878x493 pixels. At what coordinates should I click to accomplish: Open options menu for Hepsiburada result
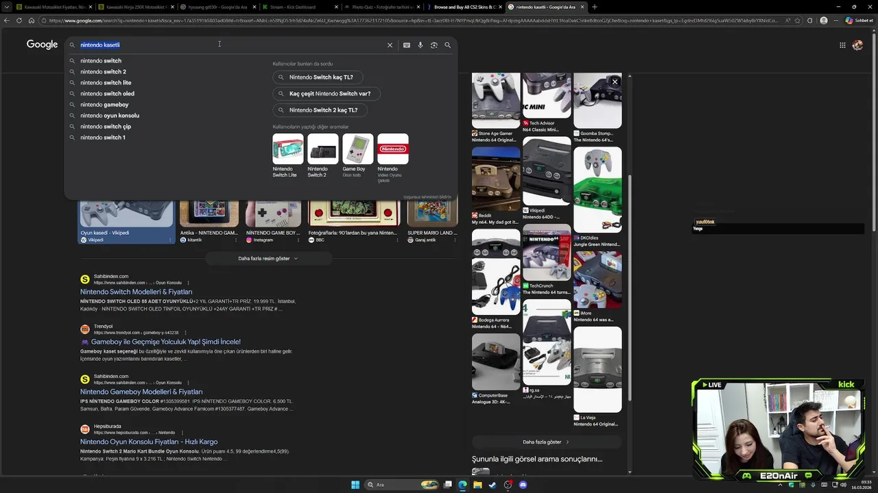pyautogui.click(x=181, y=433)
